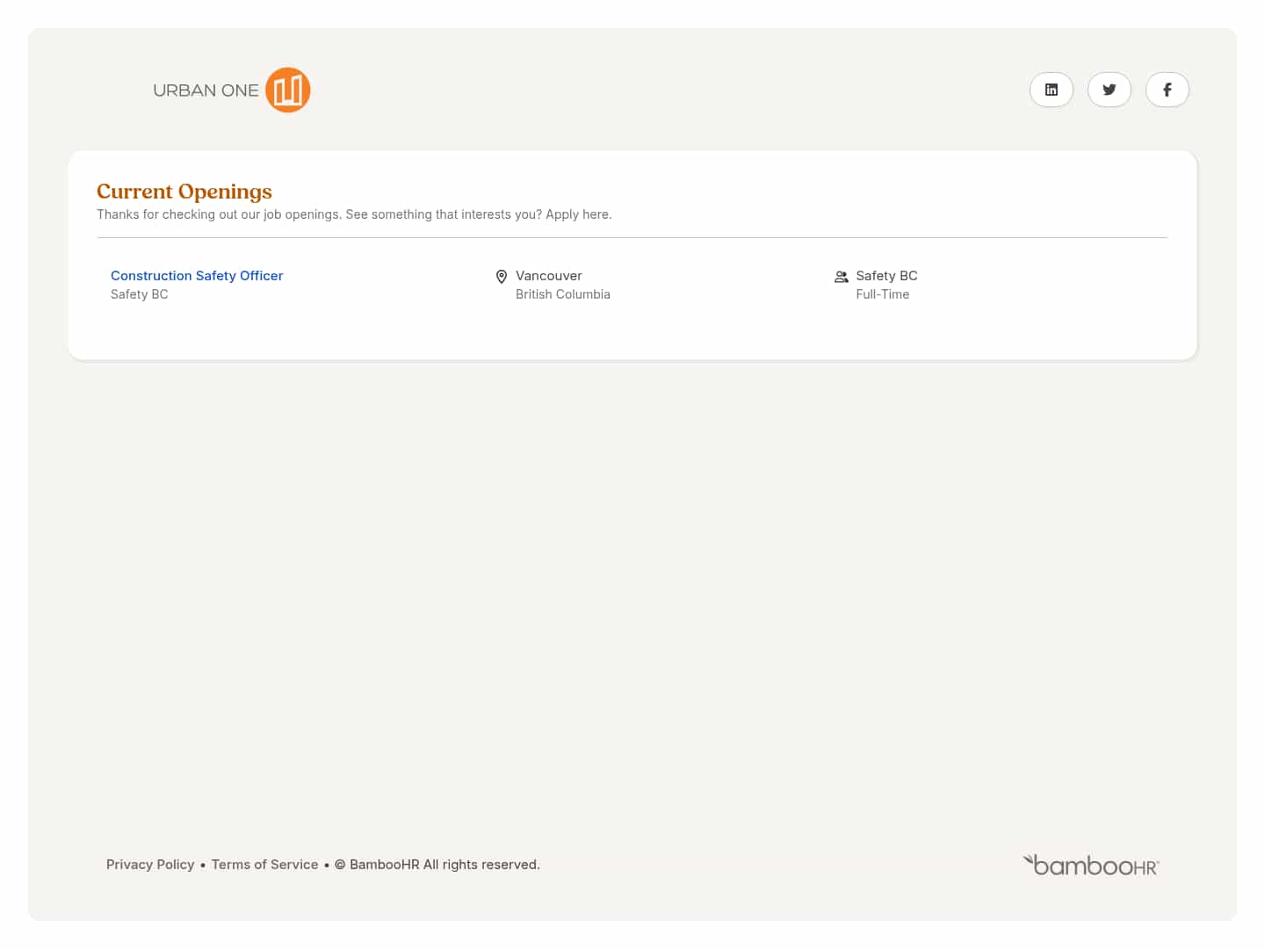Click the "BambooHR All rights reserved" text
1265x949 pixels.
tap(445, 865)
